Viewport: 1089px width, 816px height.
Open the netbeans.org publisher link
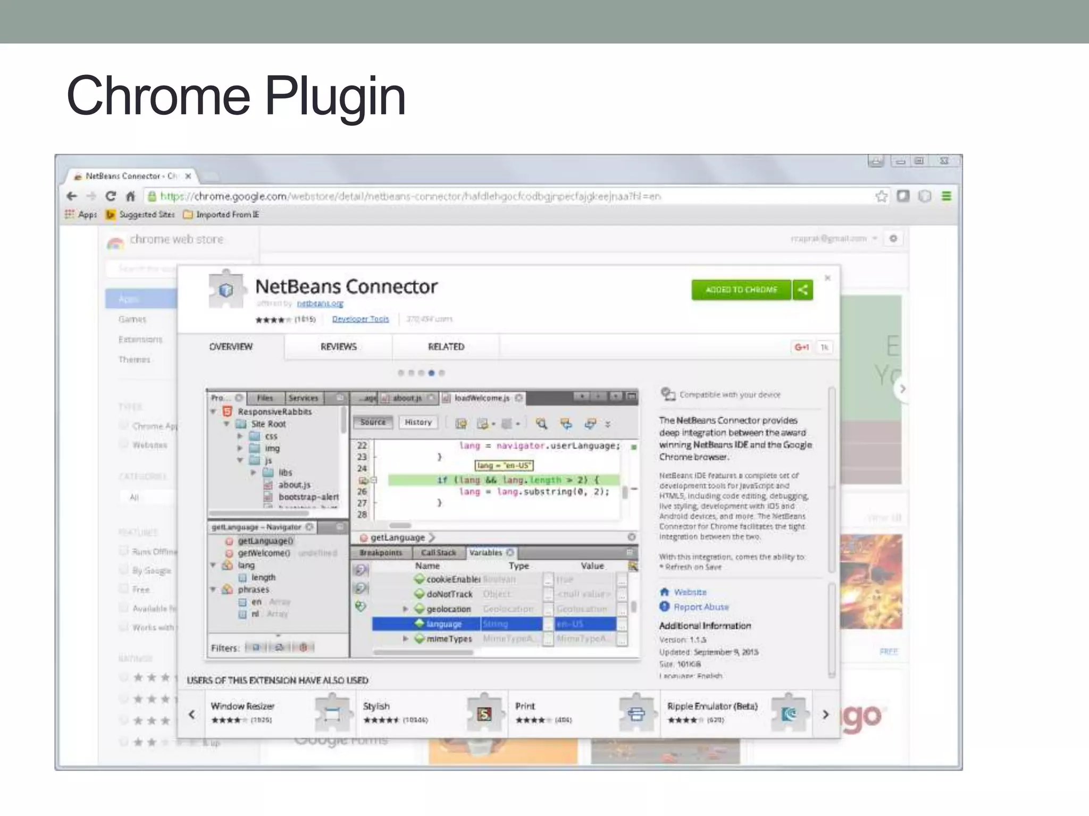[x=320, y=303]
